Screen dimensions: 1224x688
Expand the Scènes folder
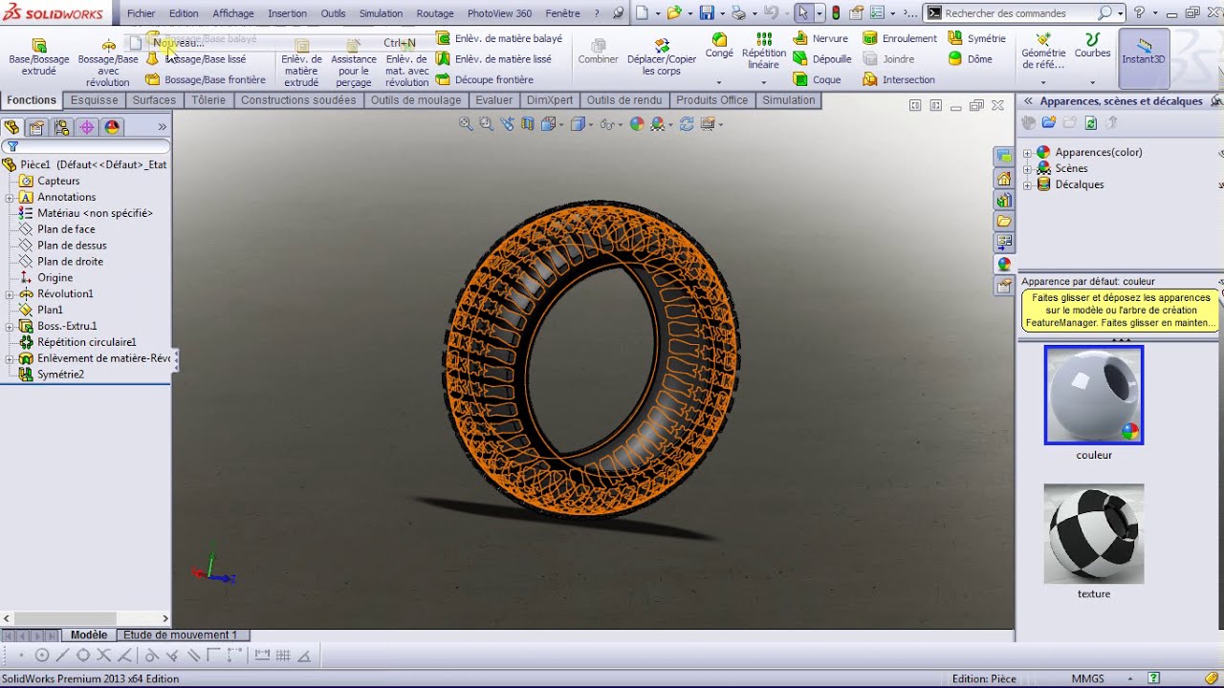1028,169
